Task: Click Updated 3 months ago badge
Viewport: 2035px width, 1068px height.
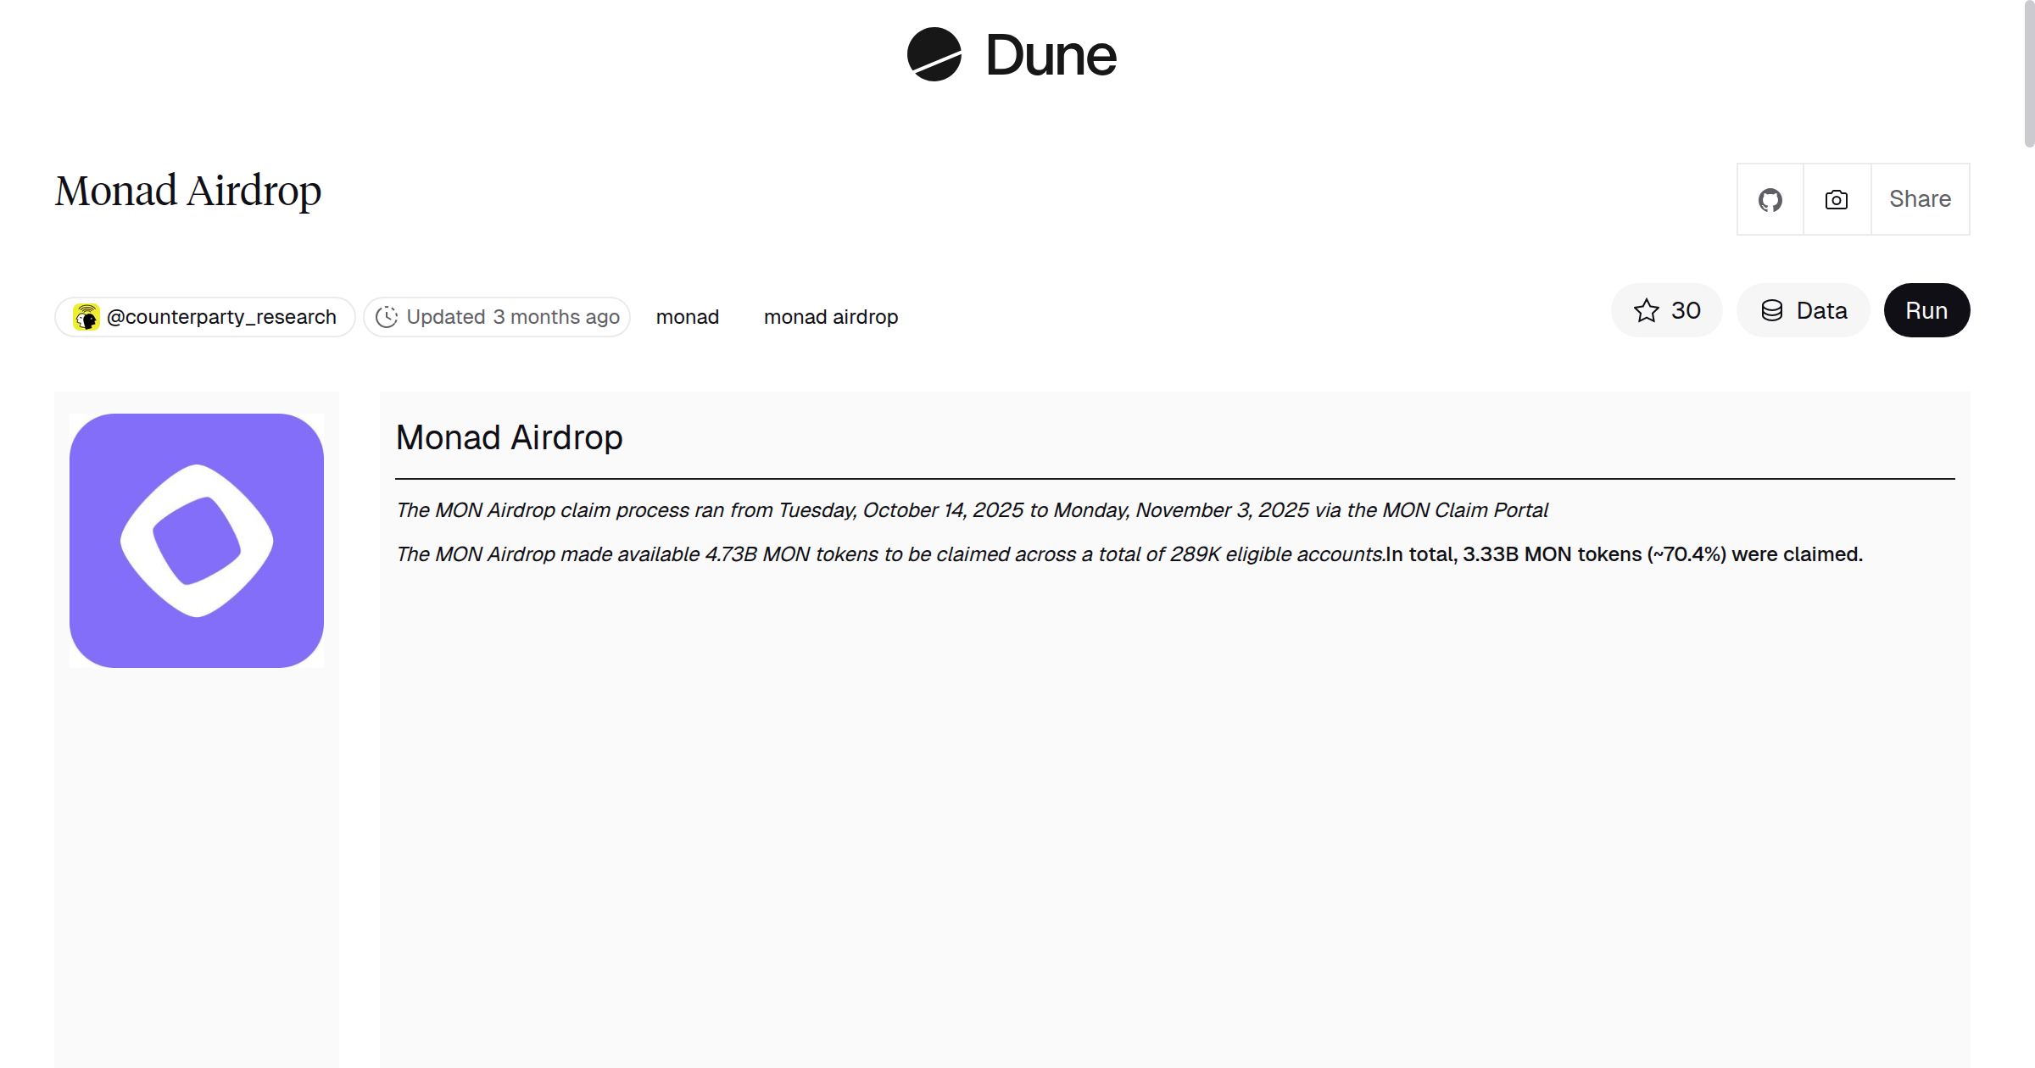Action: [497, 316]
